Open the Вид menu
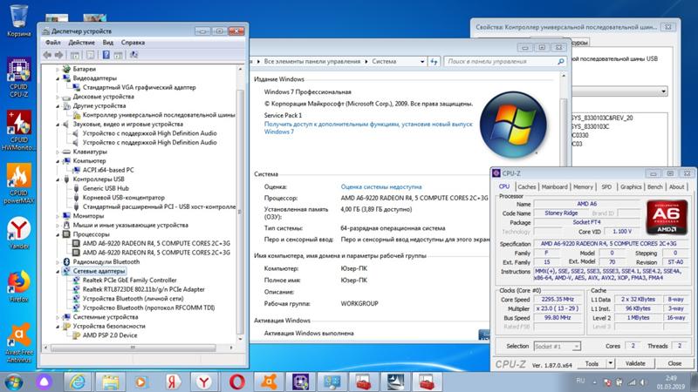 coord(107,42)
